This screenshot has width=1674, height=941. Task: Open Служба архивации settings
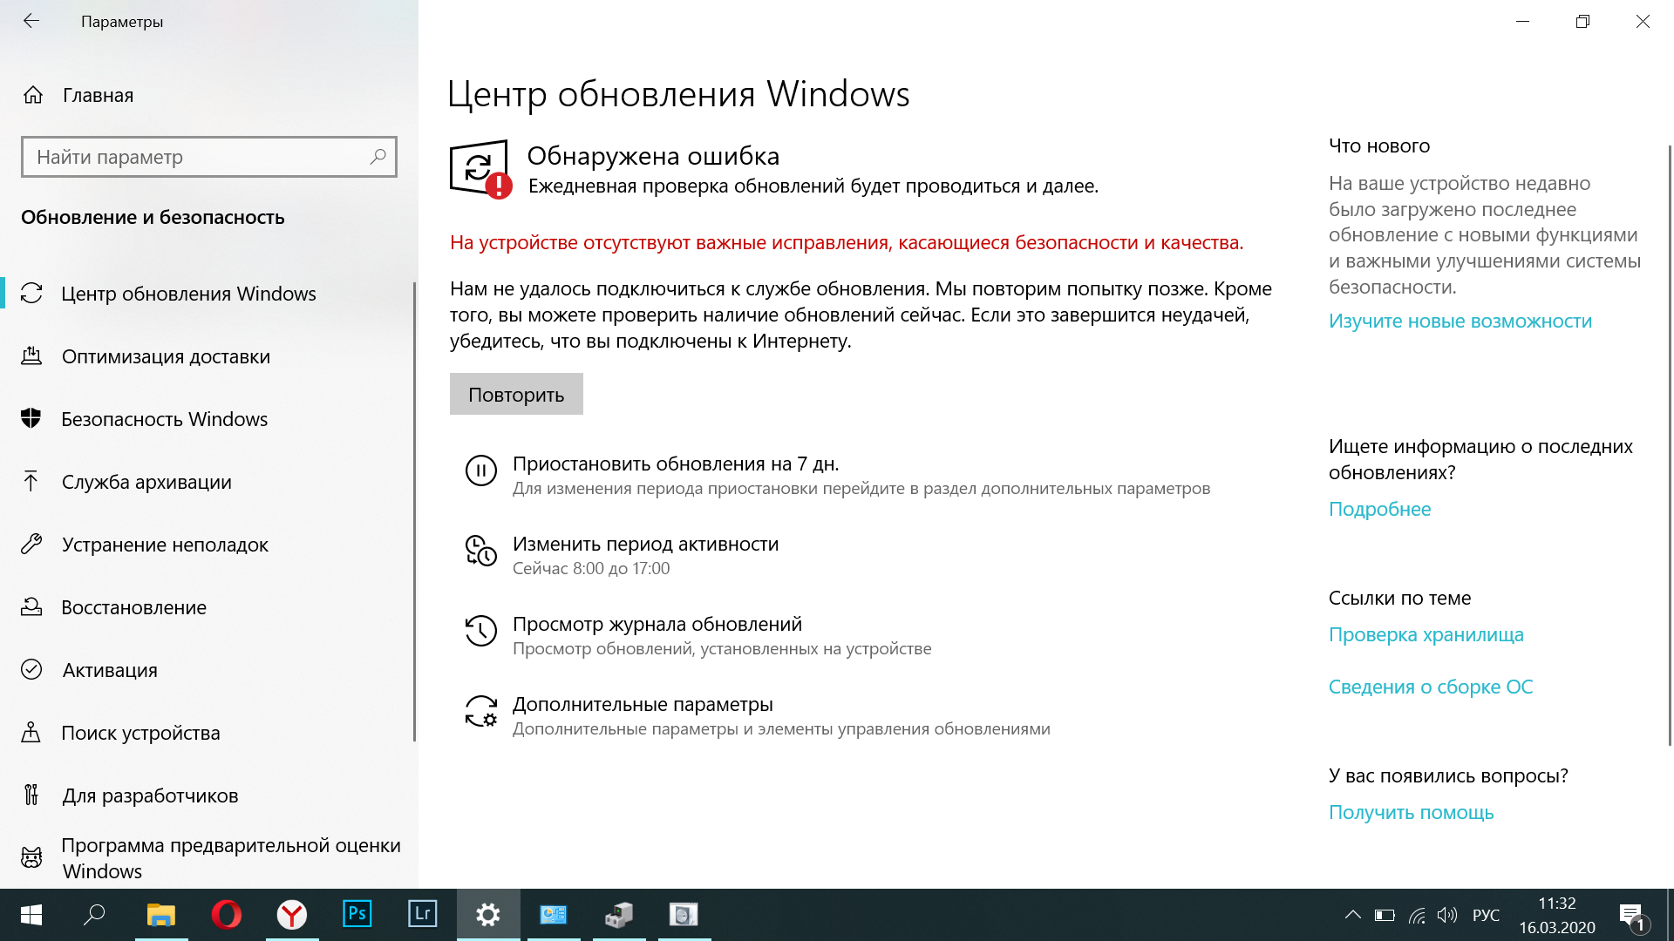(146, 482)
